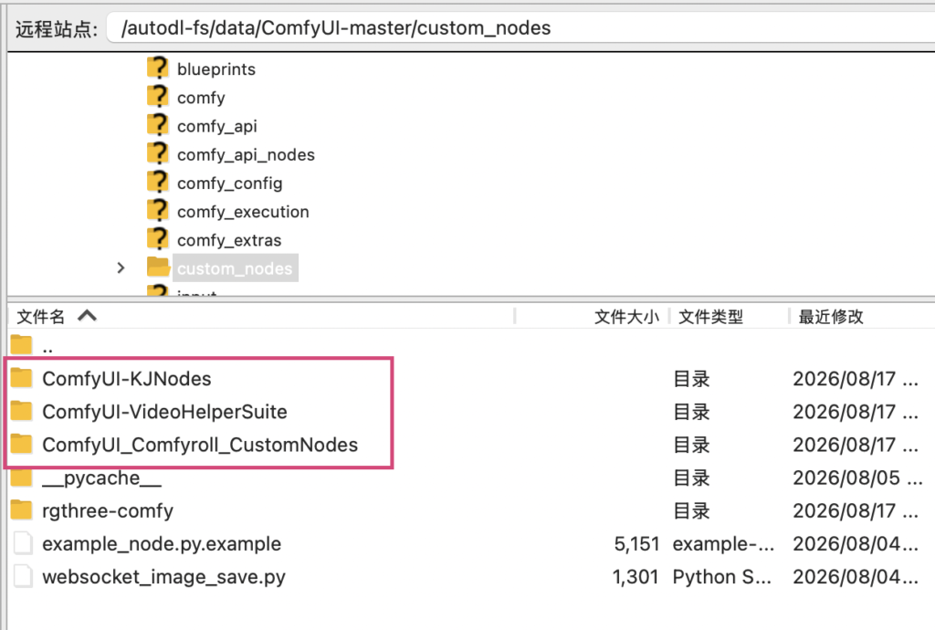
Task: Click the comfy_execution folder icon
Action: (157, 211)
